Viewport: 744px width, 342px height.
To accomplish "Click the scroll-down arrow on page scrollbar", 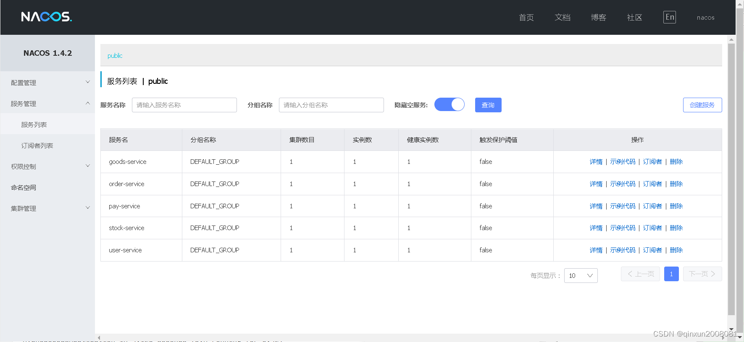I will click(740, 337).
